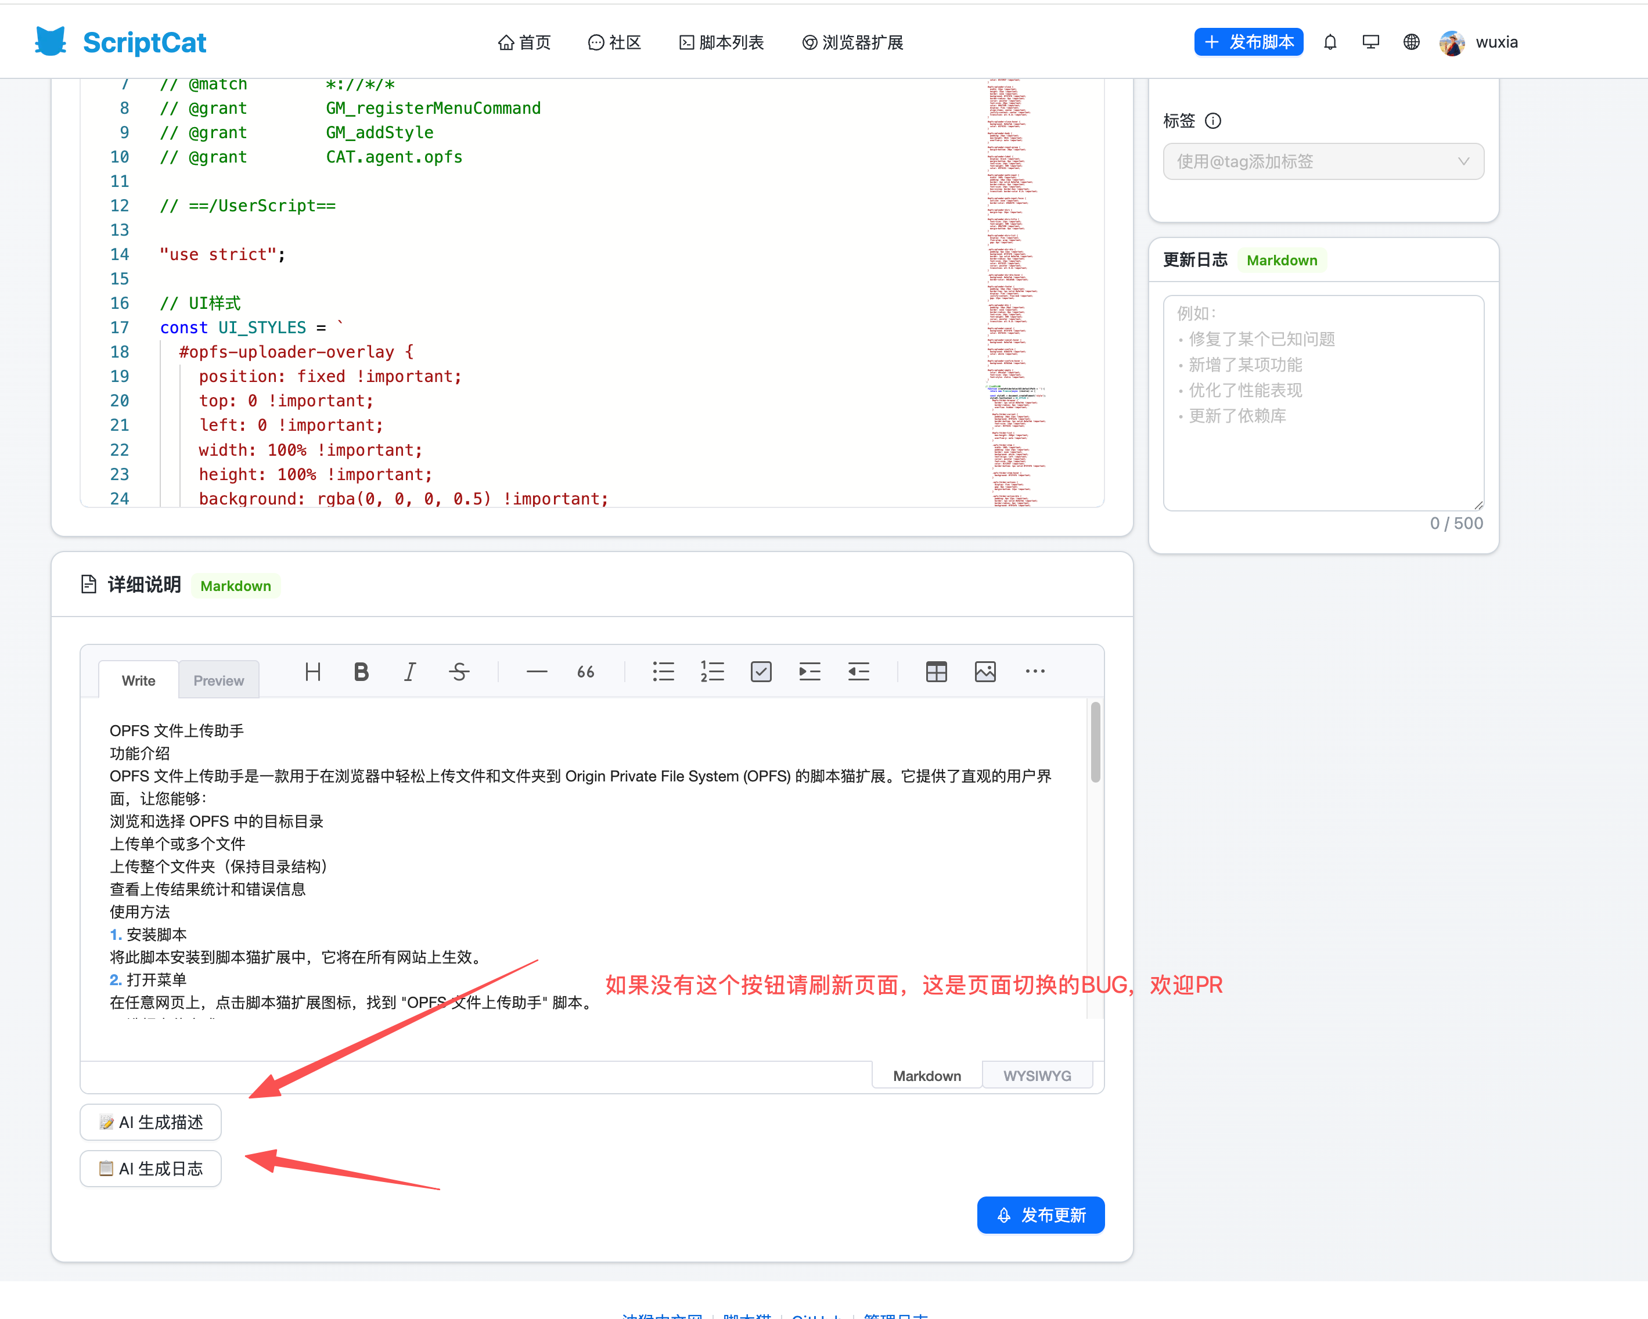Switch to the Preview tab

[x=218, y=680]
